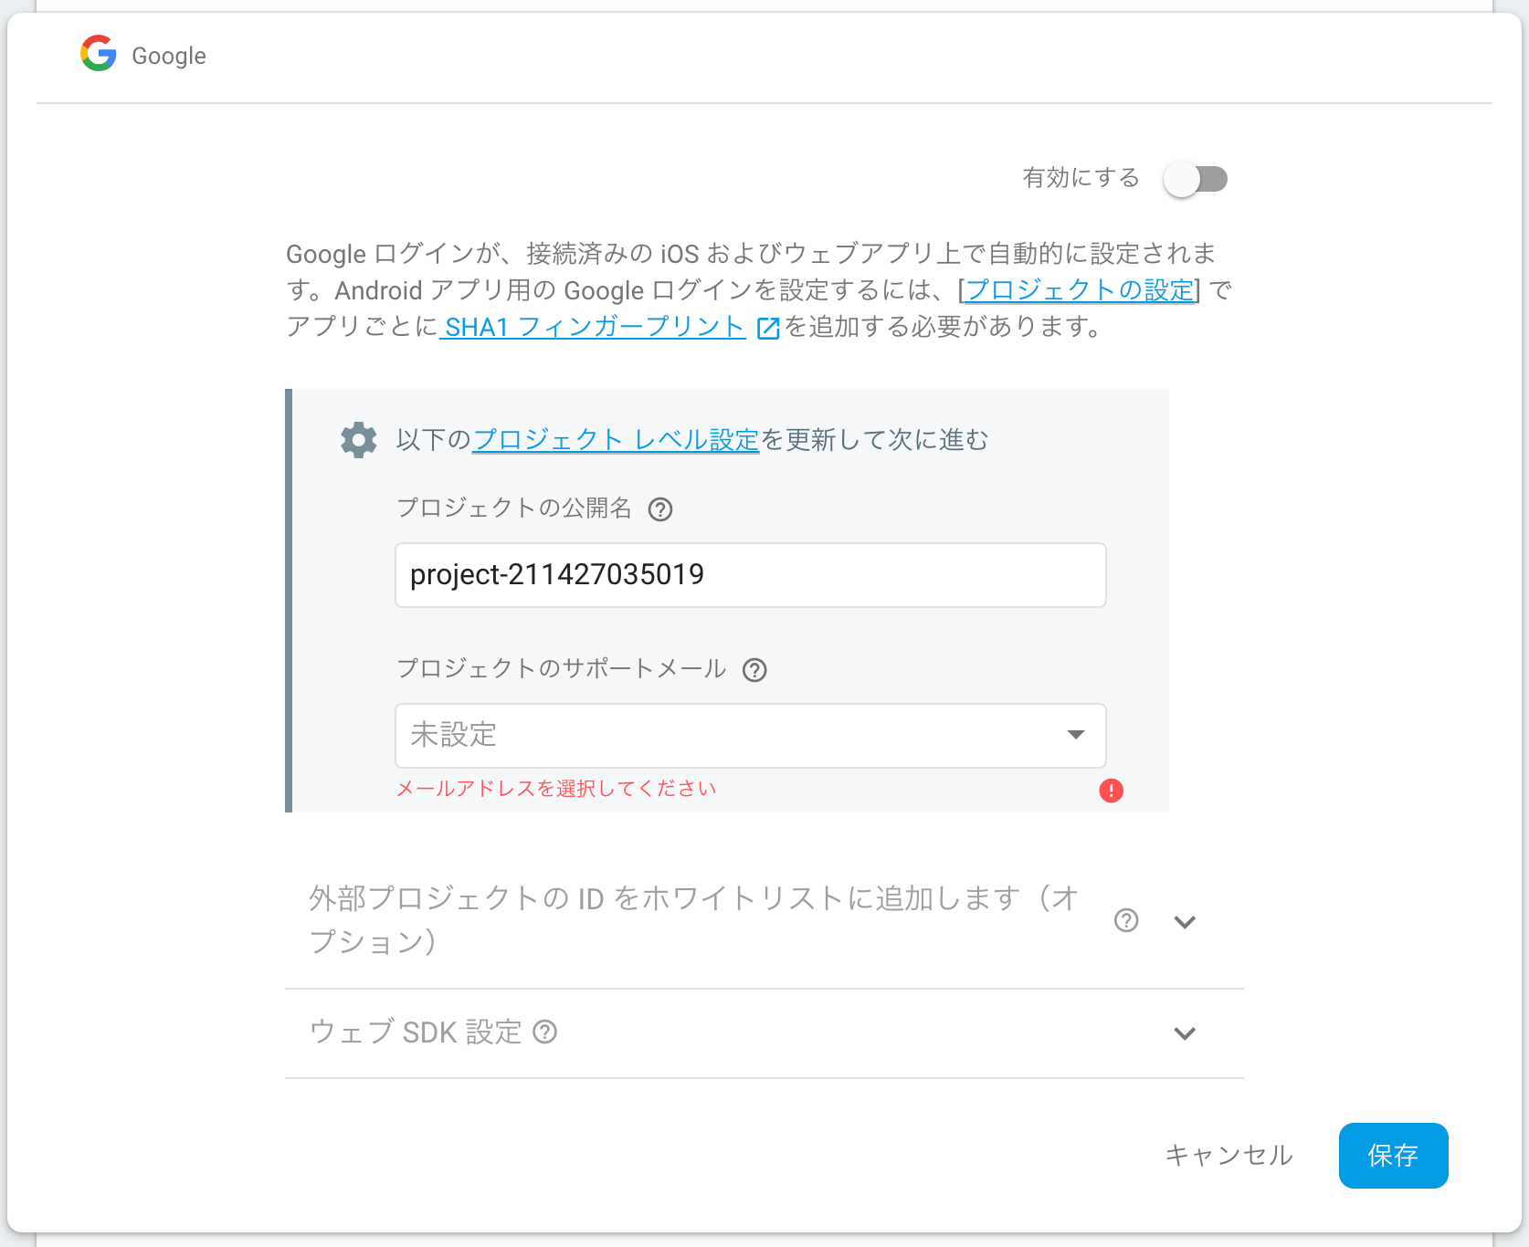Click the project-211427035019 name field

click(x=751, y=575)
